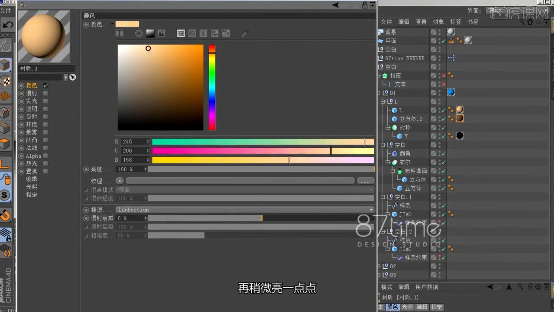This screenshot has width=554, height=312.
Task: Enable the 反射 reflection channel checkbox
Action: click(46, 117)
